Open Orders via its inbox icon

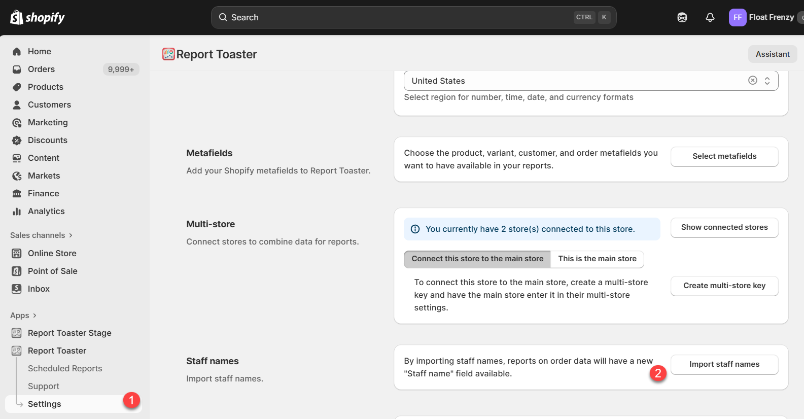pyautogui.click(x=17, y=69)
